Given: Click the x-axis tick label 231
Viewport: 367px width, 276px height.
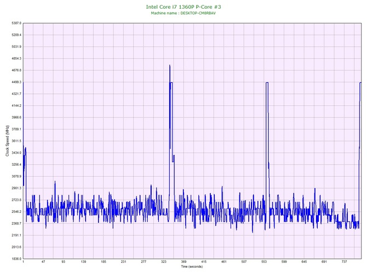Looking at the screenshot, I should click(124, 262).
